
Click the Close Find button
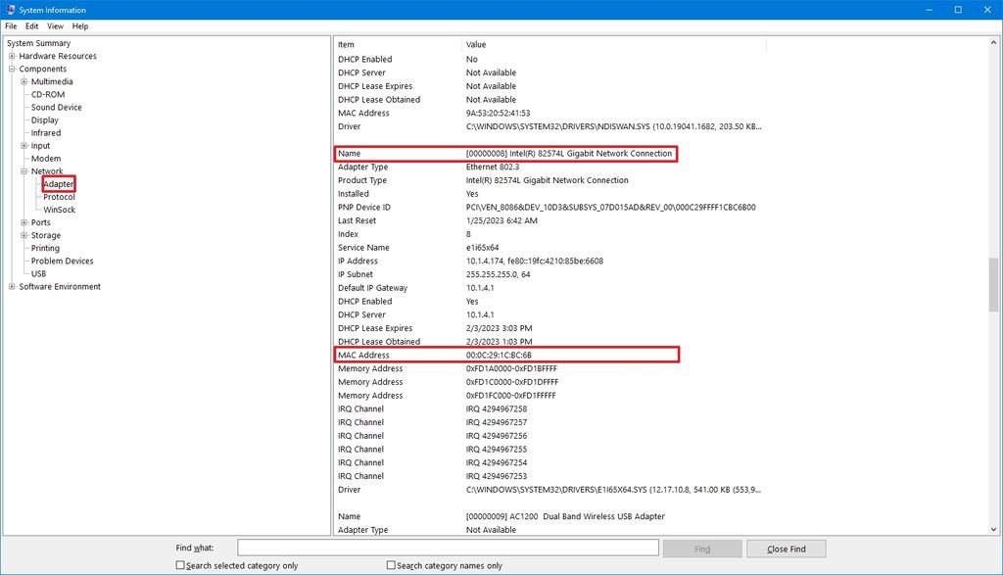tap(786, 548)
